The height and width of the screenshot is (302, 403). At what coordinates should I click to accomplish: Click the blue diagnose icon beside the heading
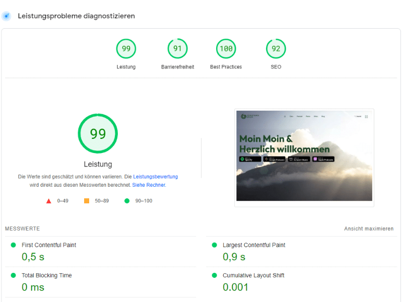[x=7, y=16]
